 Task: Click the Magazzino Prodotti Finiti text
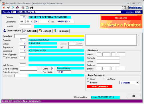39,40
